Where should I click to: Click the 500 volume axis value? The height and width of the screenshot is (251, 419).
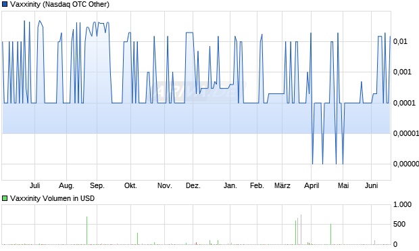pos(399,224)
